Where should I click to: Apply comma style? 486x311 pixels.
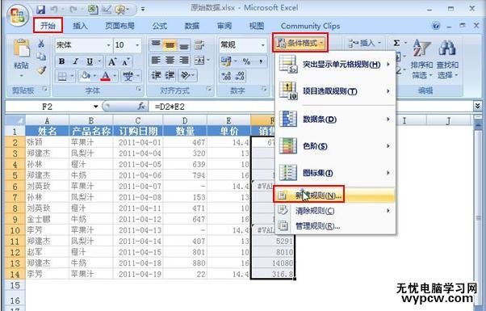pos(261,61)
